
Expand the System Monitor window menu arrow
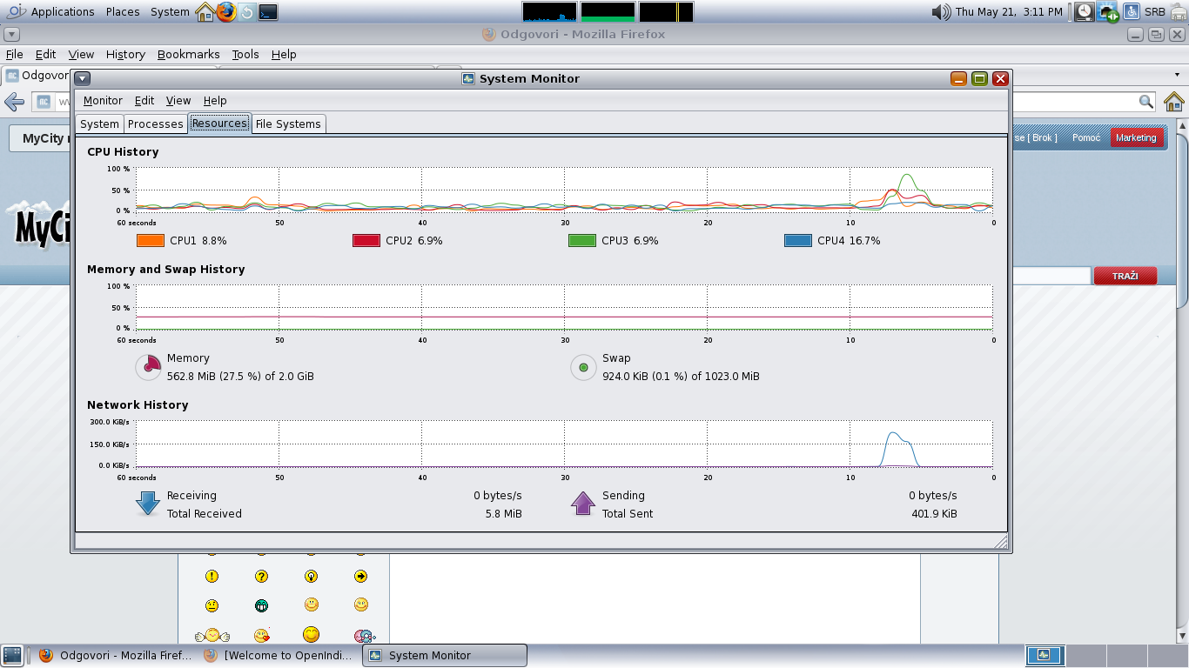pos(83,78)
